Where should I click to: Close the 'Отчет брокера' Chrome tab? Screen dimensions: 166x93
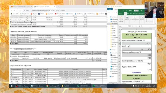(x=54, y=7)
